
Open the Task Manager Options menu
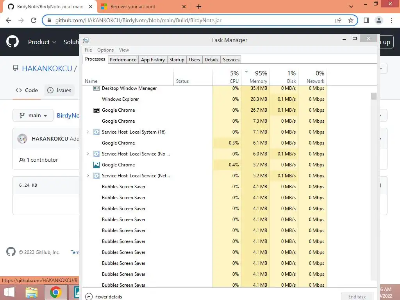click(105, 50)
